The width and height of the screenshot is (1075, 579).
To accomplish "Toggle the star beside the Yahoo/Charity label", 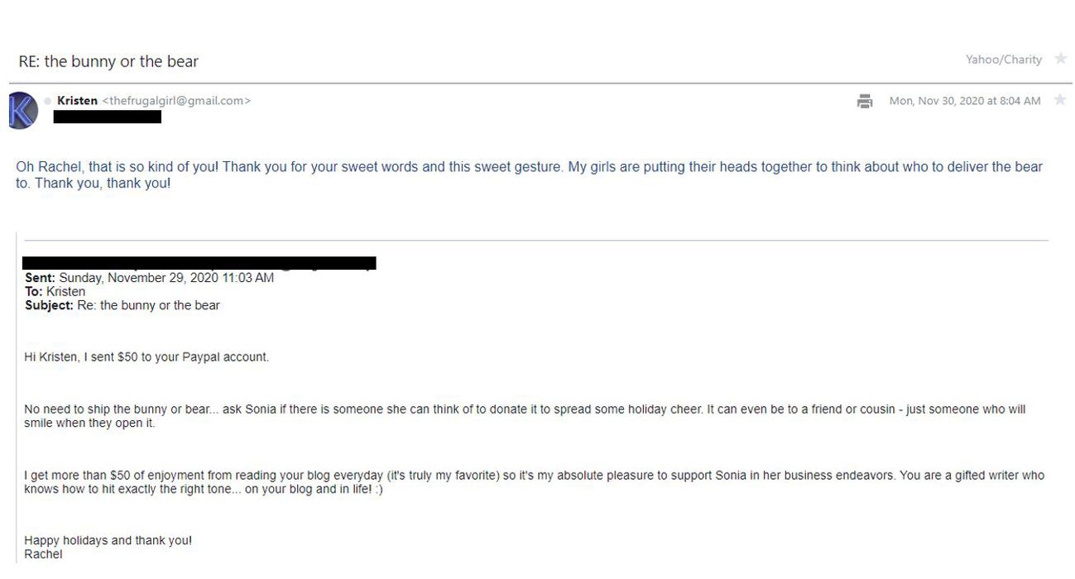I will click(1061, 60).
